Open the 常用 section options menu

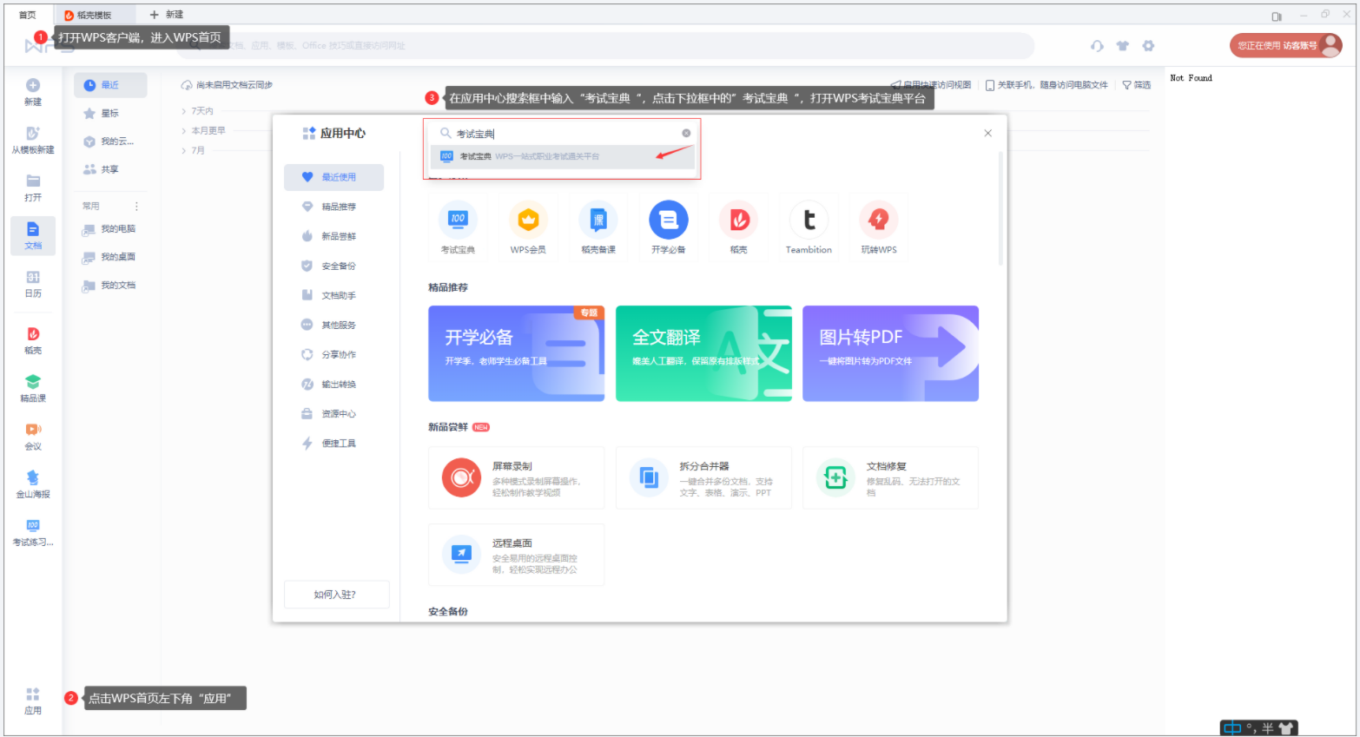[x=136, y=207]
